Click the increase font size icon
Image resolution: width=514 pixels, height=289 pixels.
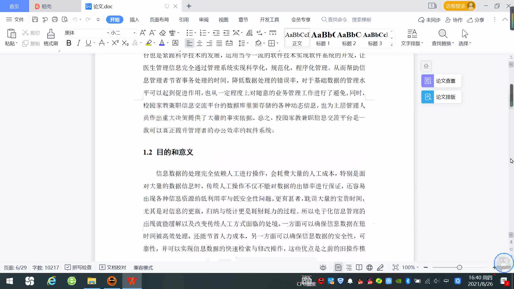click(143, 33)
